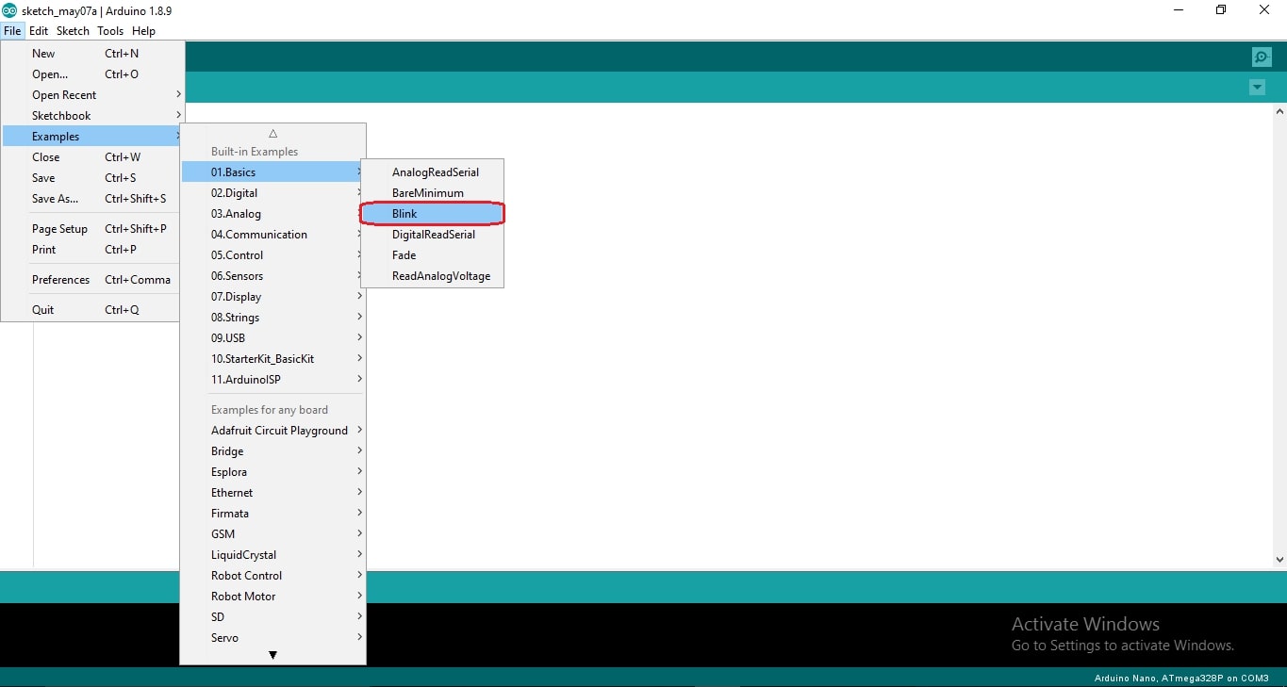The image size is (1287, 687).
Task: Open the Help menu
Action: tap(143, 31)
